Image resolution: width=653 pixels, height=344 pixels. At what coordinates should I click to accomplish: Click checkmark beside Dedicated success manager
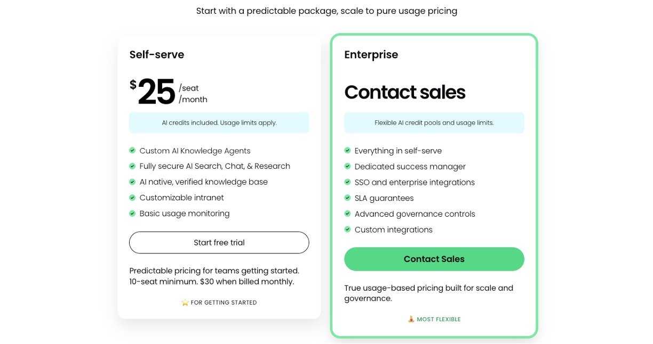point(347,167)
